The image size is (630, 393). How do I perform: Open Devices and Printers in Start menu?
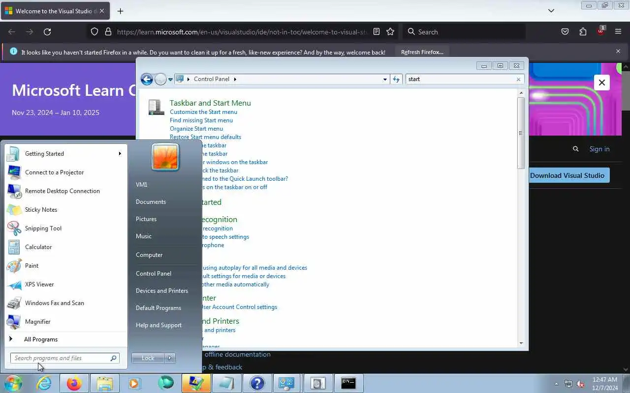tap(162, 291)
